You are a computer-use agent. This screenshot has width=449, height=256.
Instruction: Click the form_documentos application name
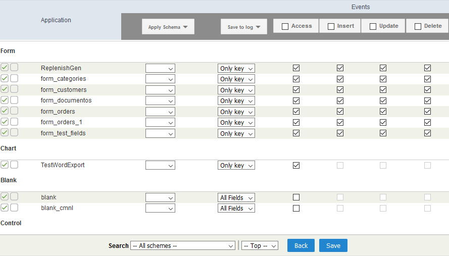[66, 100]
